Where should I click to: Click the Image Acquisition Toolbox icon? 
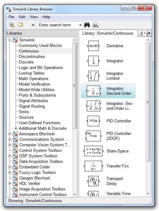point(15,189)
